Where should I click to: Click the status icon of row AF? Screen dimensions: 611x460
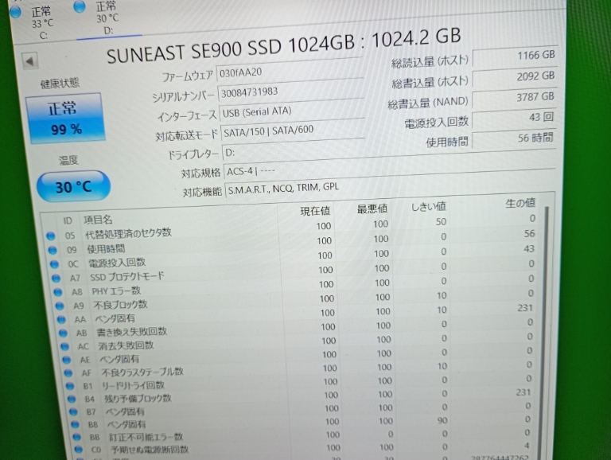tap(68, 373)
